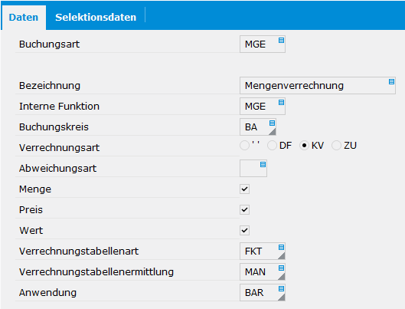405x309 pixels.
Task: Switch to the Selektionsdaten tab
Action: pyautogui.click(x=96, y=18)
